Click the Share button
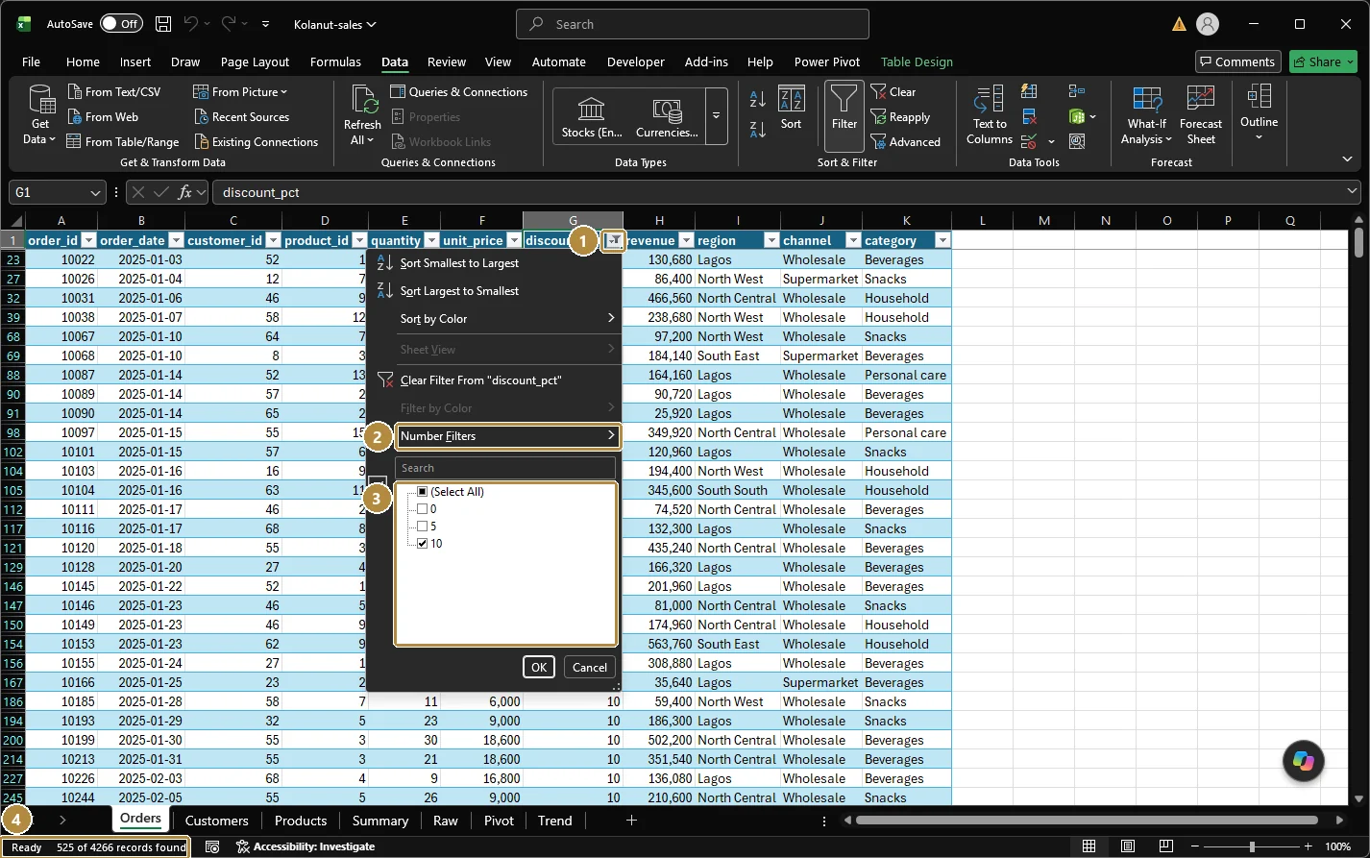The image size is (1370, 858). click(x=1323, y=61)
